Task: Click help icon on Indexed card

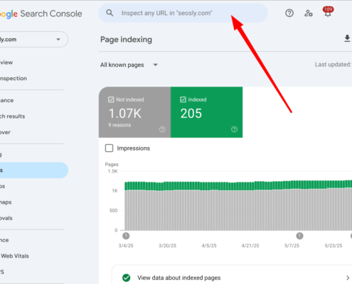Action: [x=234, y=129]
